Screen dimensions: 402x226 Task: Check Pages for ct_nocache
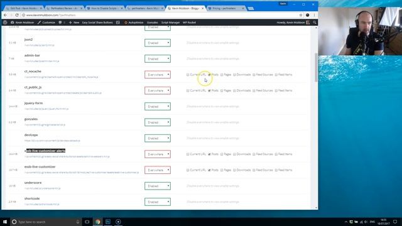click(x=222, y=75)
